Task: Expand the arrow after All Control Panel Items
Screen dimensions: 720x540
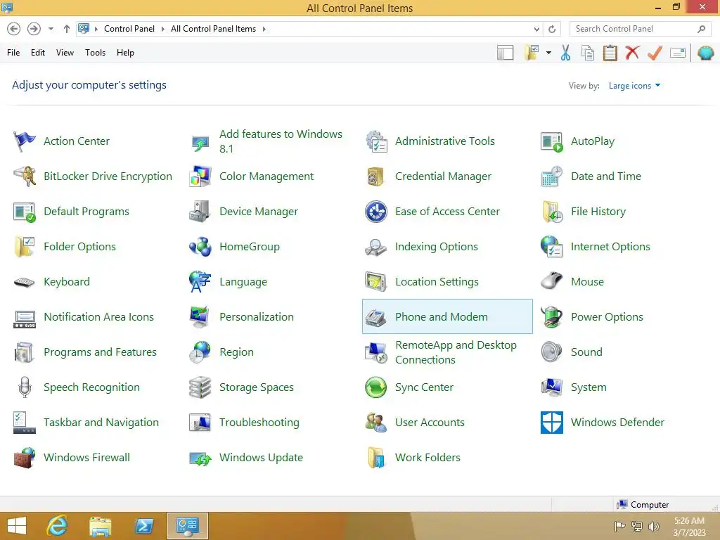Action: point(264,29)
